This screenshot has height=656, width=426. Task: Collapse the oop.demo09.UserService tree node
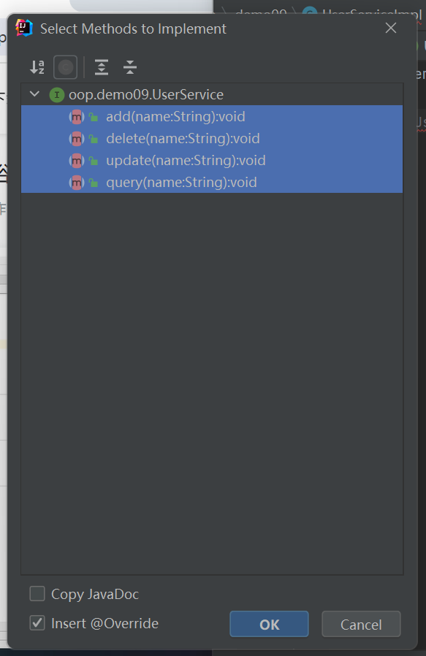pyautogui.click(x=35, y=94)
